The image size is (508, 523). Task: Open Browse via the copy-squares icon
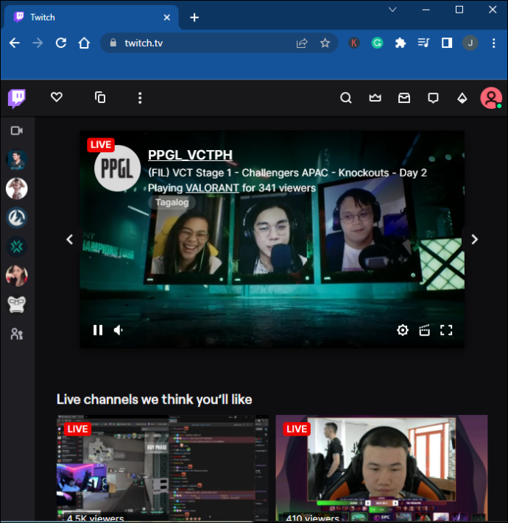pyautogui.click(x=100, y=97)
